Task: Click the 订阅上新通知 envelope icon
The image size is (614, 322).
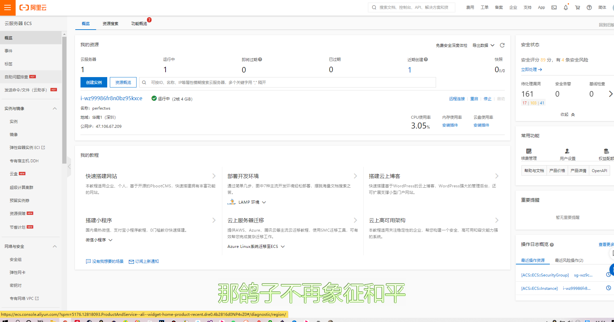Action: tap(131, 261)
